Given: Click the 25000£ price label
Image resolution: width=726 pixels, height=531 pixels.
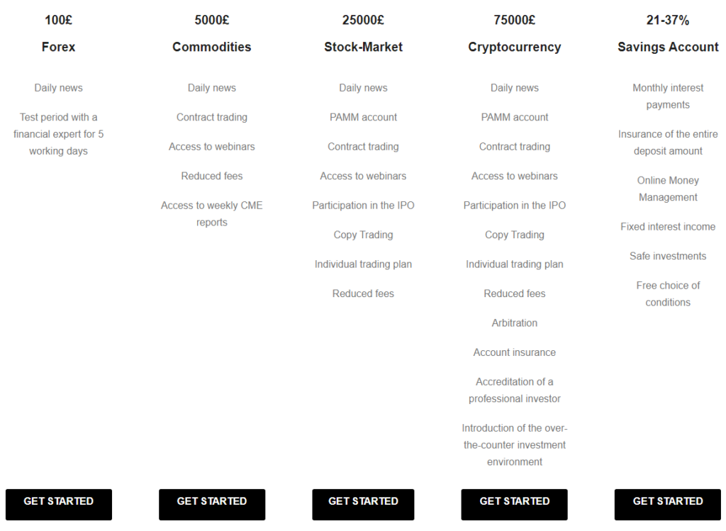Looking at the screenshot, I should click(x=363, y=20).
